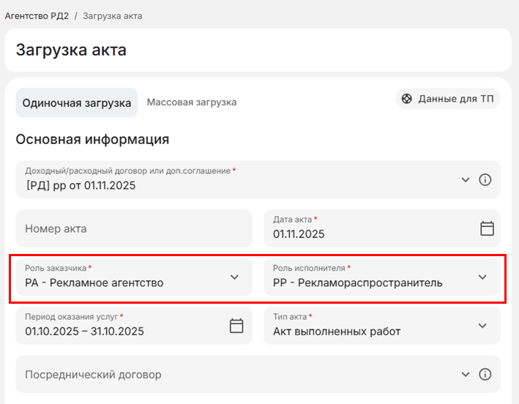Open the calendar icon in Дата акта
This screenshot has height=404, width=519.
[x=487, y=228]
